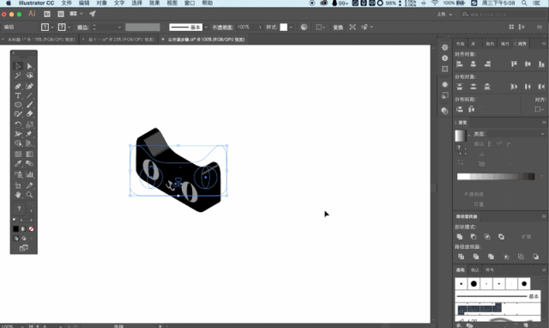Click the 变换 (Transform) button in control bar
Viewport: 549px width, 328px height.
[338, 27]
